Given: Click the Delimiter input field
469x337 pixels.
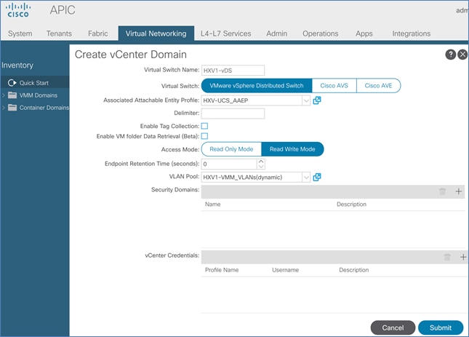Looking at the screenshot, I should point(233,114).
